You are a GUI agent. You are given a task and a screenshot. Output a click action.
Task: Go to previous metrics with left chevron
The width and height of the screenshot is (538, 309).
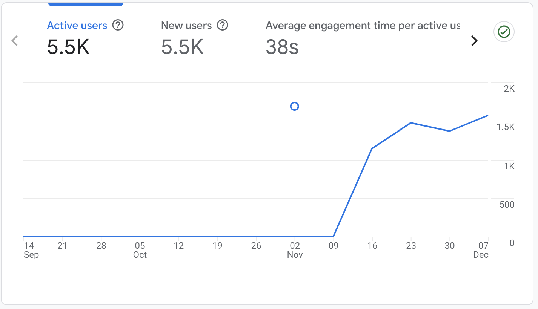coord(15,41)
